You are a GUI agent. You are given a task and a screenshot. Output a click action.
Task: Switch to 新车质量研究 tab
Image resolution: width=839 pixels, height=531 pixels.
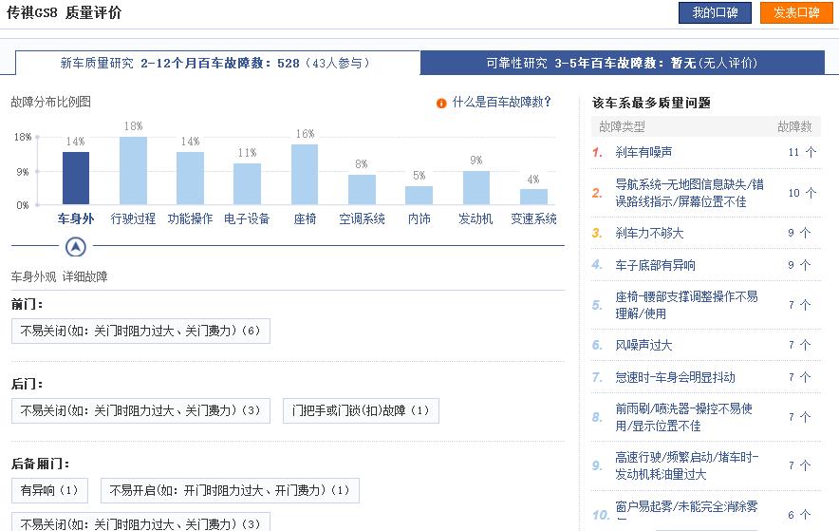pos(217,63)
